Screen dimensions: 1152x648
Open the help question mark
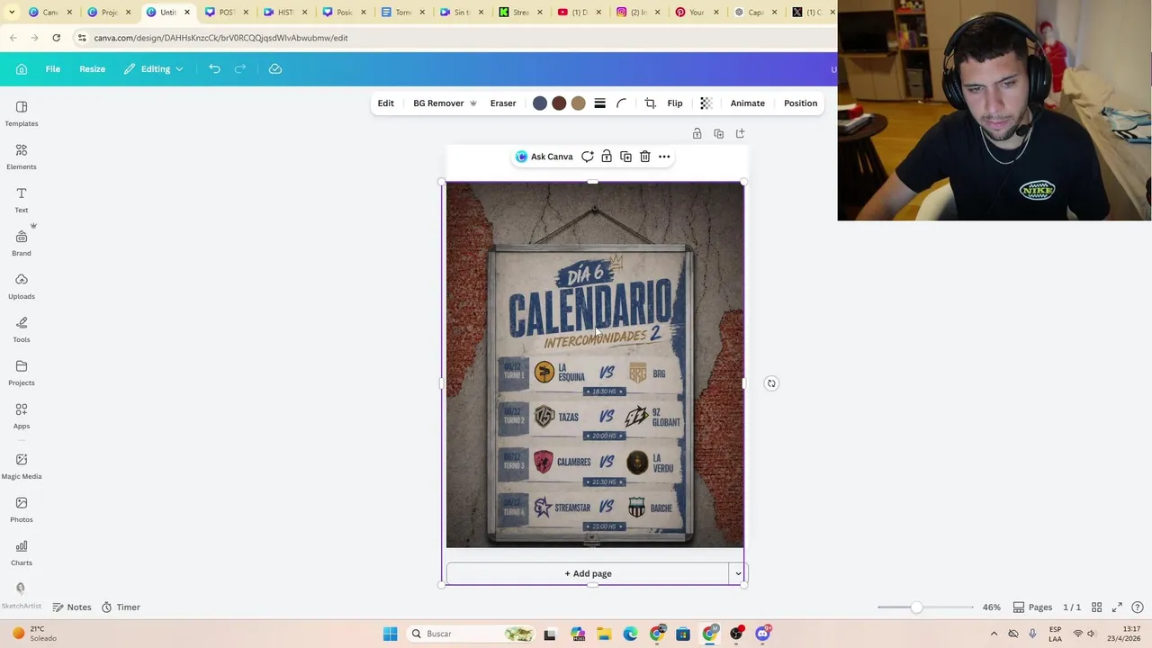(x=1138, y=607)
